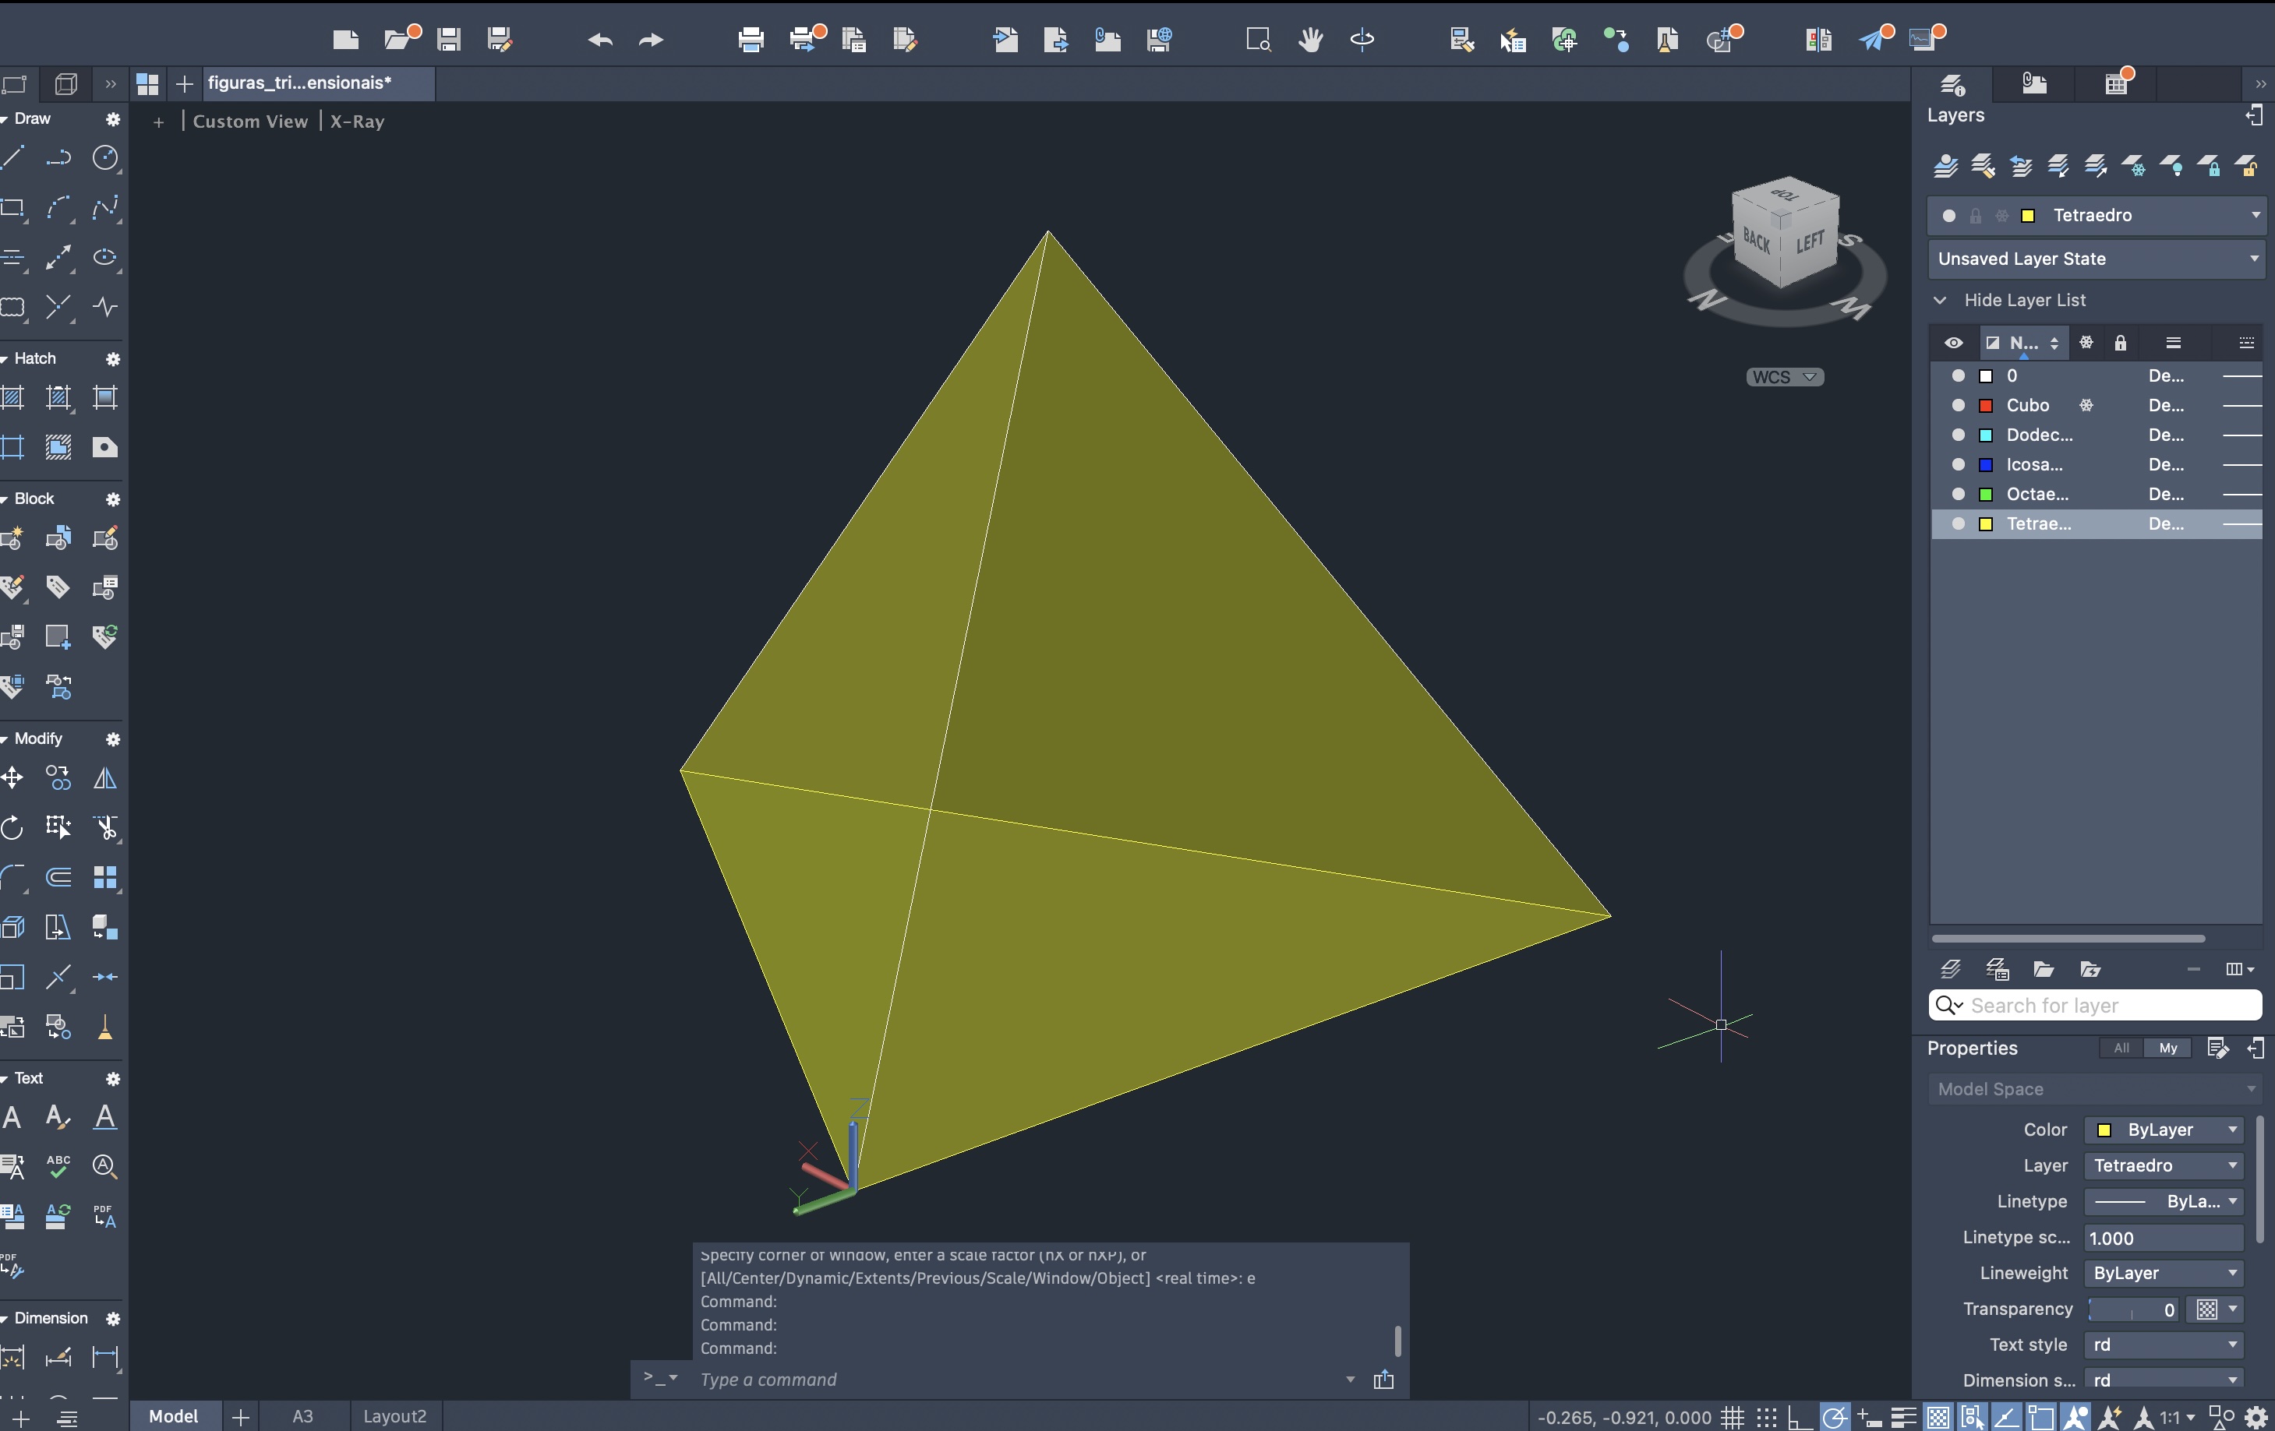Click the Pan hand icon in toolbar

coord(1310,39)
